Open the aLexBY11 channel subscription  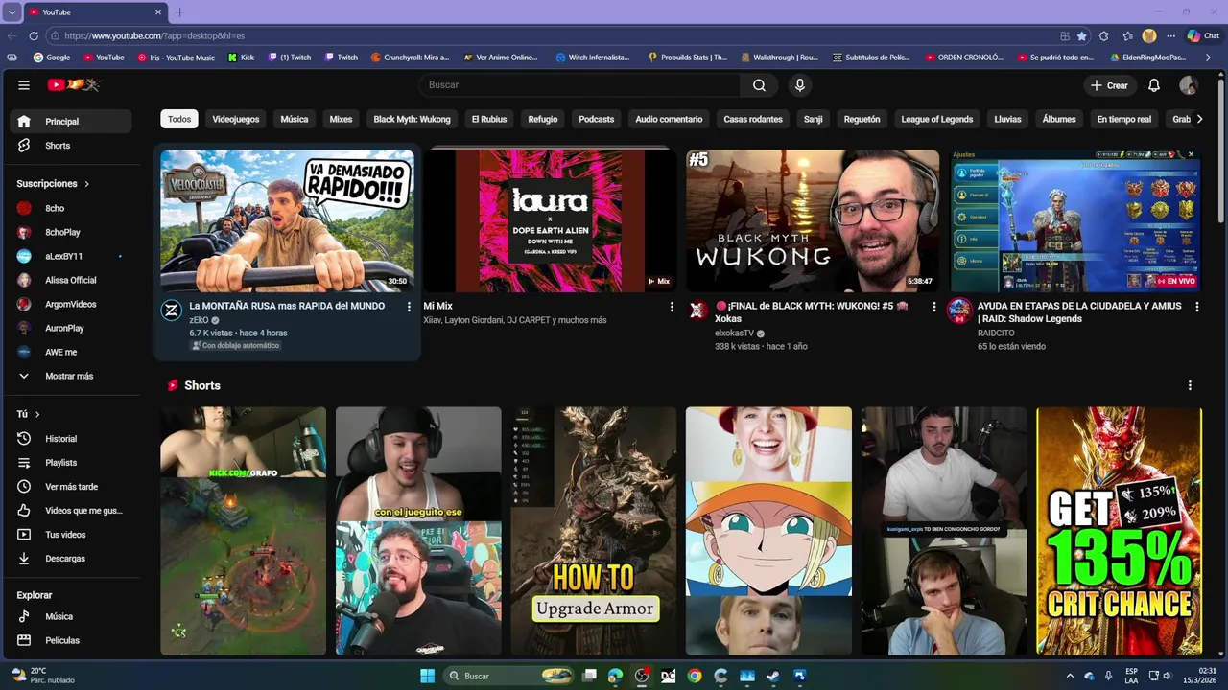[71, 256]
